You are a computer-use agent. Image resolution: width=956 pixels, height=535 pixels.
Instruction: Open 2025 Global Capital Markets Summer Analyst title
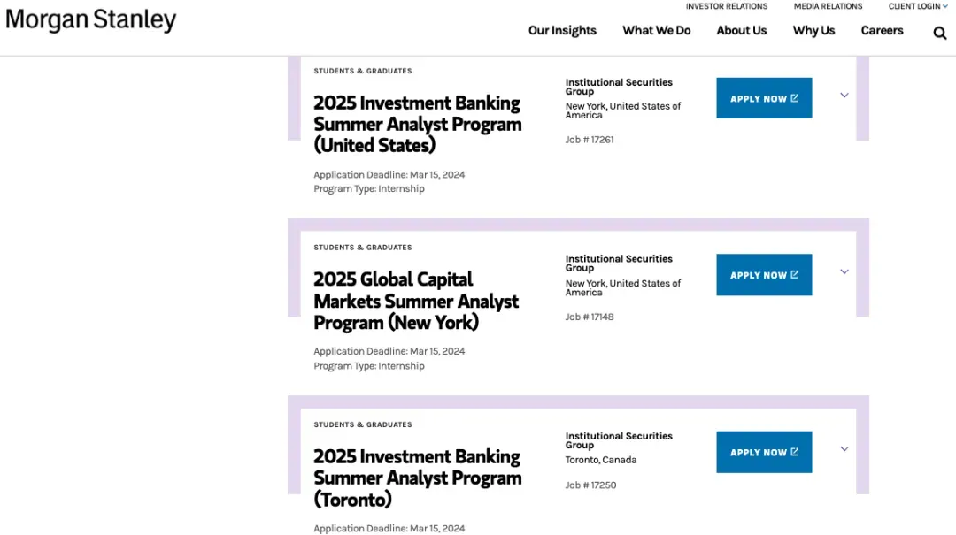tap(416, 301)
